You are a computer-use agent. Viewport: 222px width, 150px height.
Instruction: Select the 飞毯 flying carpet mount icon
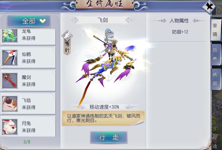(x=10, y=104)
